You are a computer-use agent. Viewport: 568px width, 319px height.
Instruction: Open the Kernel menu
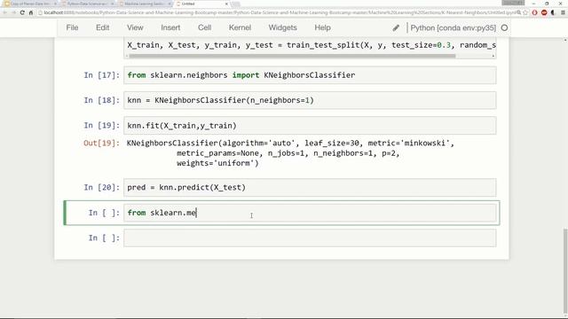(240, 27)
